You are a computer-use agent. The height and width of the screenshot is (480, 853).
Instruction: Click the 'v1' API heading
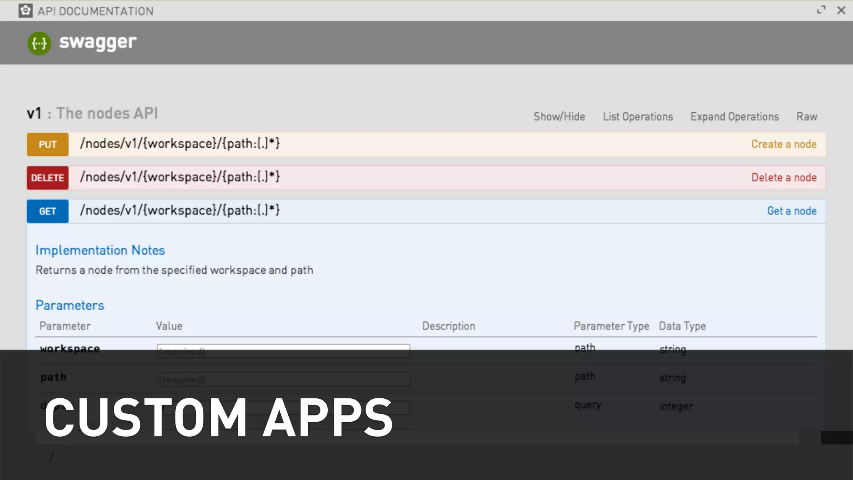(34, 113)
